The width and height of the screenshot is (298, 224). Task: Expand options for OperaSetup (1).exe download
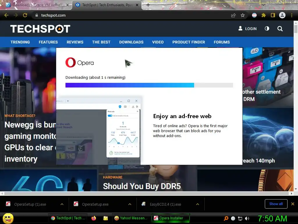pyautogui.click(x=62, y=204)
